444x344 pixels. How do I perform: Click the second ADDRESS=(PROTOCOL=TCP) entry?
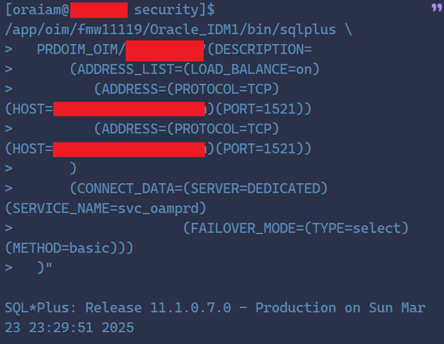coord(187,129)
